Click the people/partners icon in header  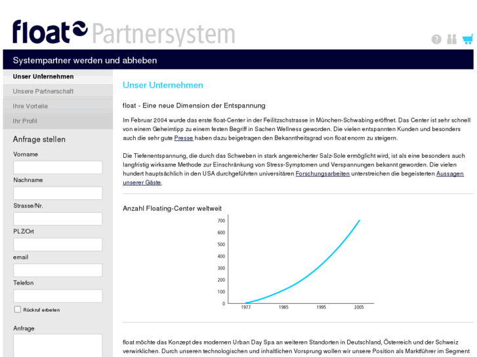(452, 39)
